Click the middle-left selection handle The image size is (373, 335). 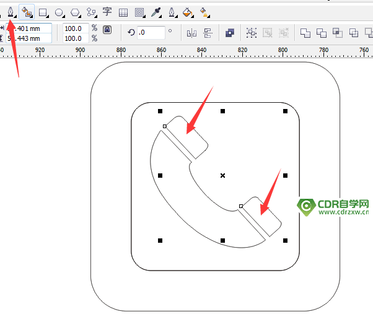click(x=160, y=175)
